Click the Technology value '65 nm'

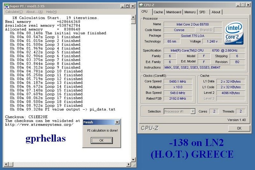(172, 42)
